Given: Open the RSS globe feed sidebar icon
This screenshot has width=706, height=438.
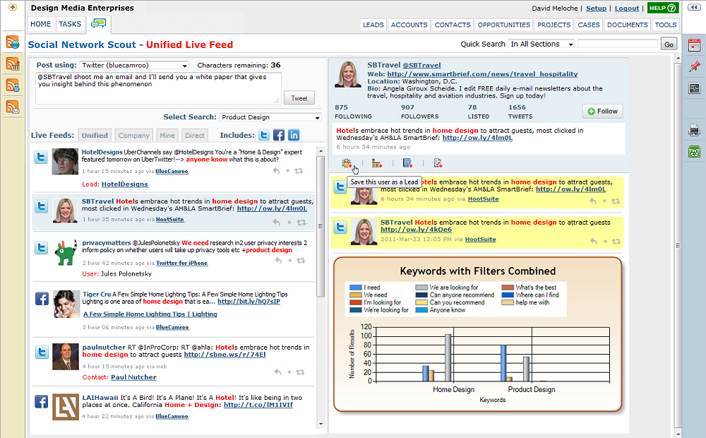Looking at the screenshot, I should (13, 42).
